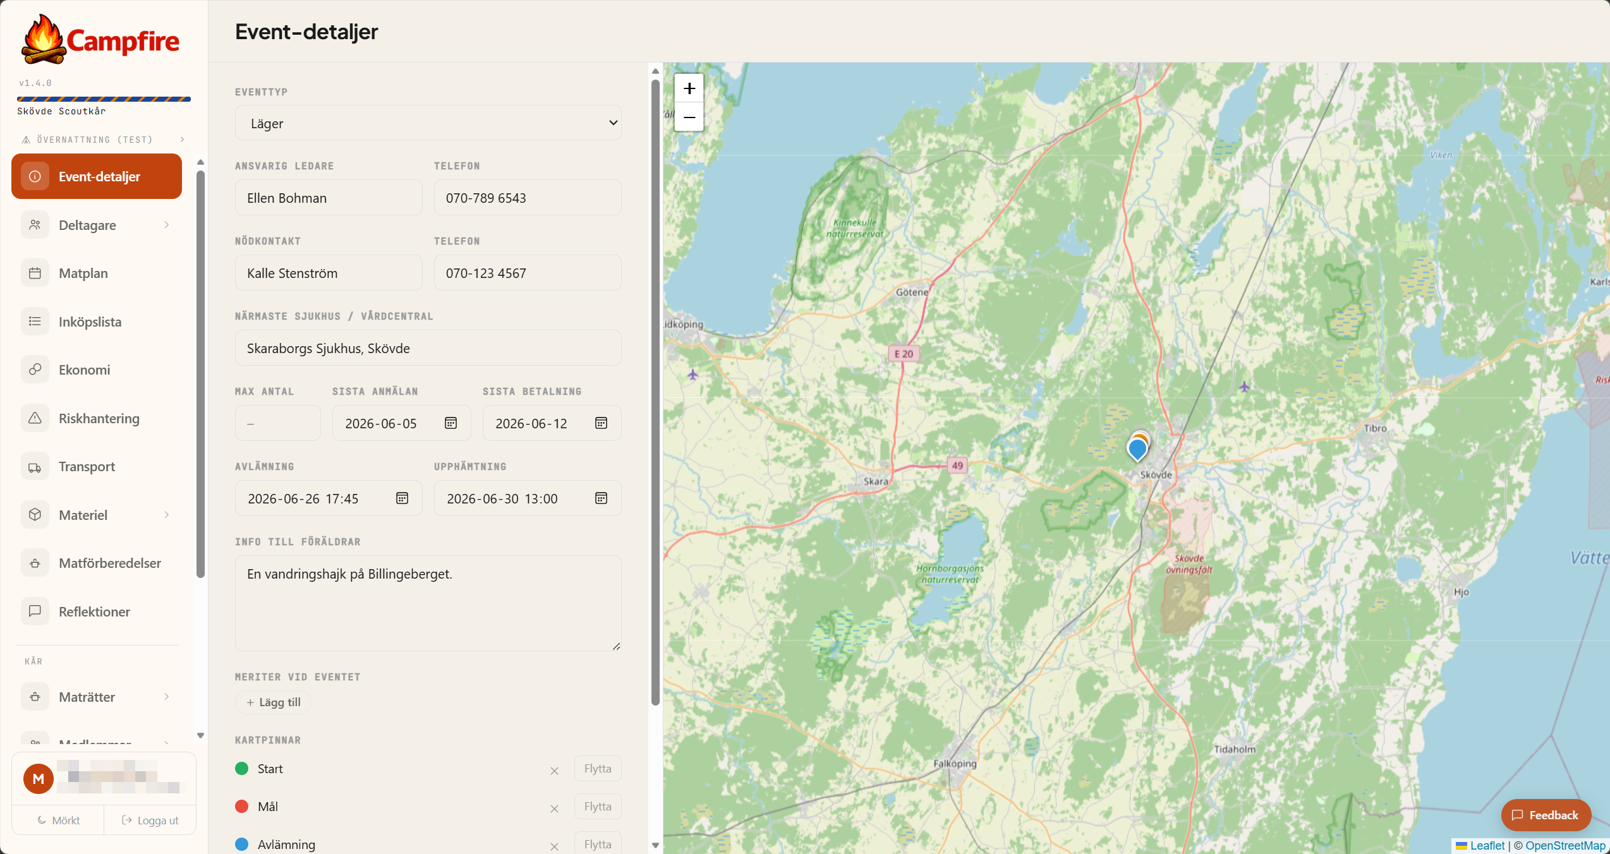Click the blue Avlämning pin color dot

coord(241,845)
